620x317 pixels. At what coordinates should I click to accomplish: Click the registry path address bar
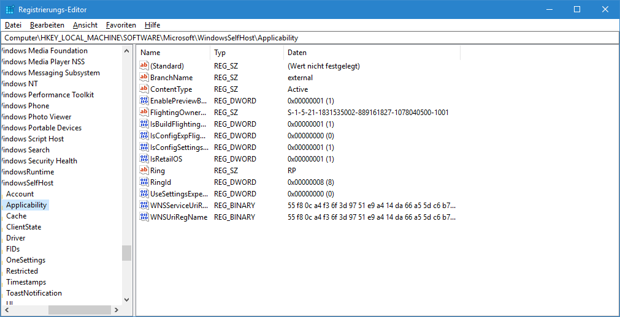click(x=310, y=38)
